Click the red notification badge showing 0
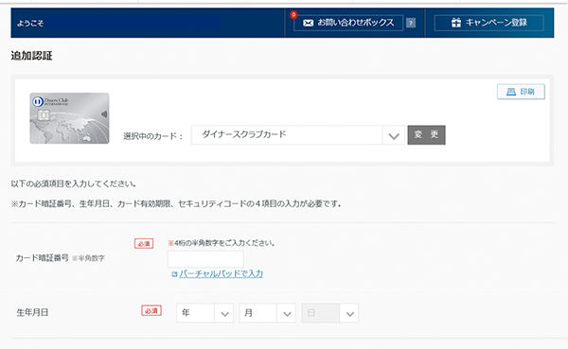The image size is (568, 349). (293, 15)
